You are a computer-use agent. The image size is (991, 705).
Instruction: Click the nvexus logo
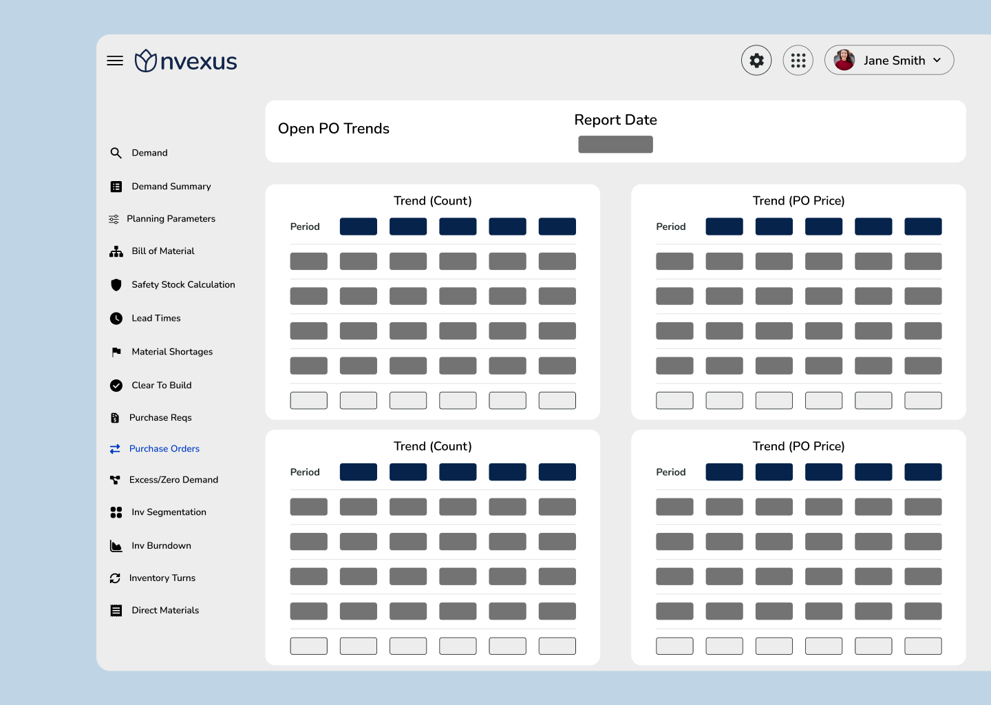[186, 61]
